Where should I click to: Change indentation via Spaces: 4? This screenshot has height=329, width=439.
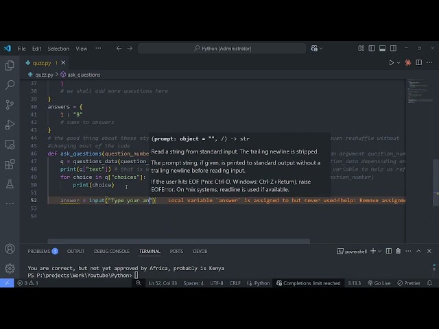point(193,283)
